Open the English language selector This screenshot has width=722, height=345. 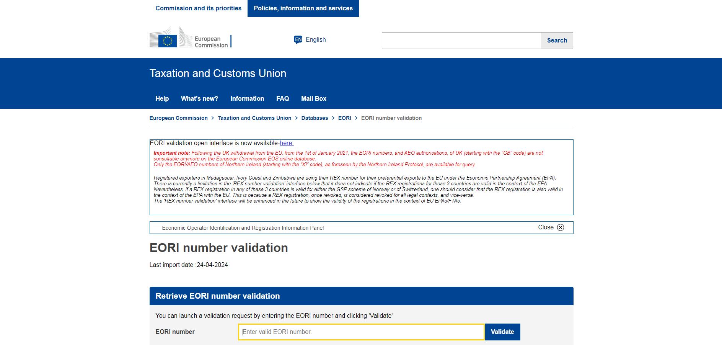315,39
